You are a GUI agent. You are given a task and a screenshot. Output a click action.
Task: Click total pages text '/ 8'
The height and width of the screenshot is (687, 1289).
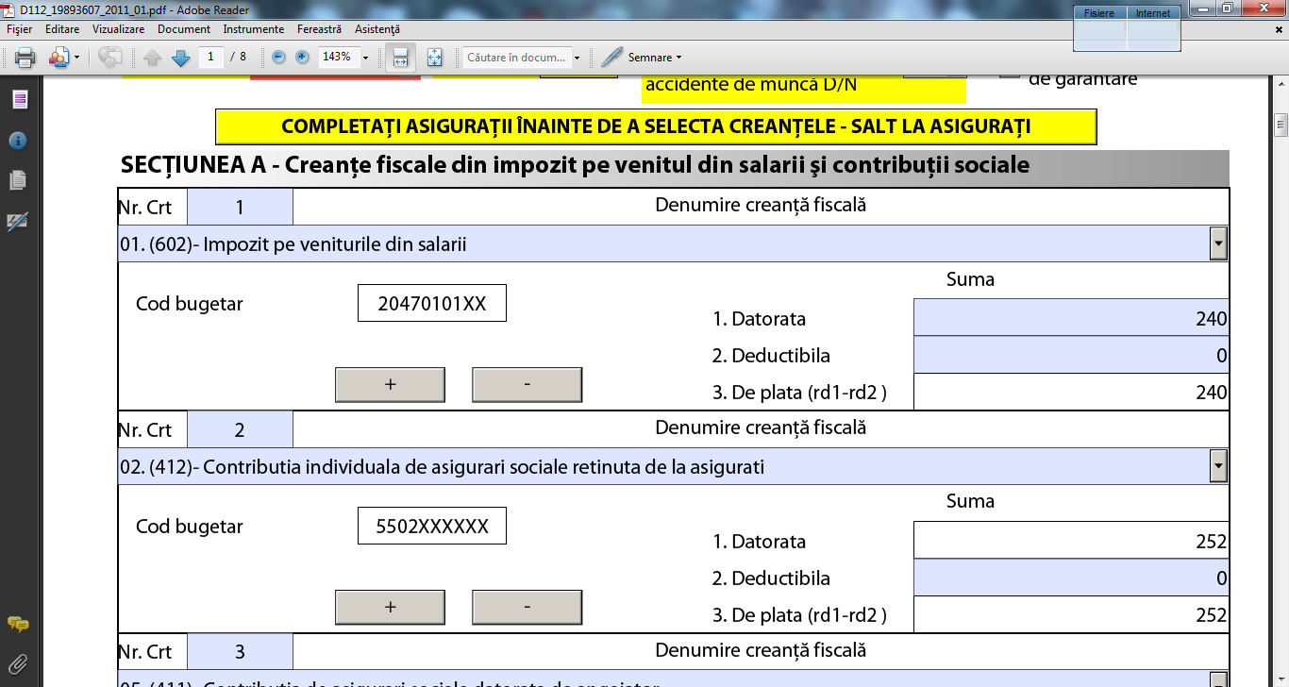(239, 57)
